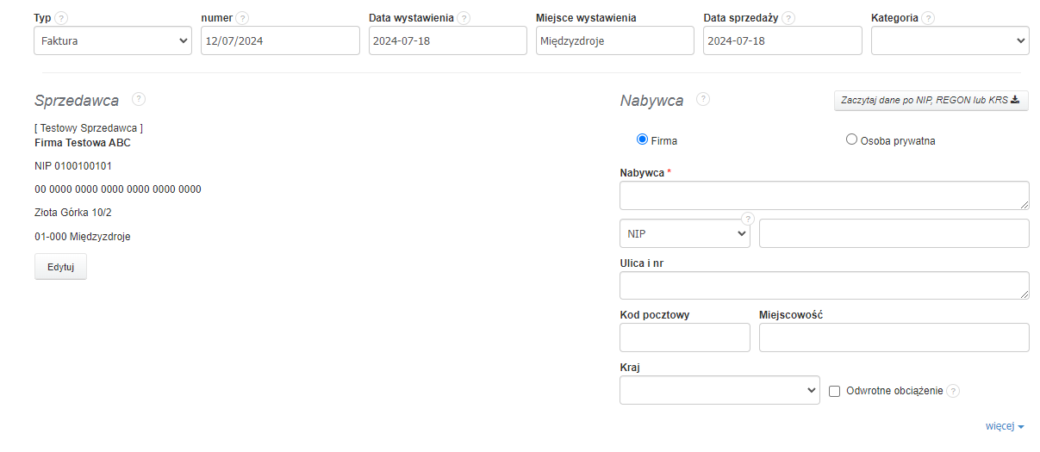Expand the więcej options link
Image resolution: width=1040 pixels, height=452 pixels.
point(1005,426)
